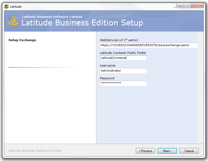Click the Latitude window title text
The image size is (208, 161).
click(x=16, y=7)
